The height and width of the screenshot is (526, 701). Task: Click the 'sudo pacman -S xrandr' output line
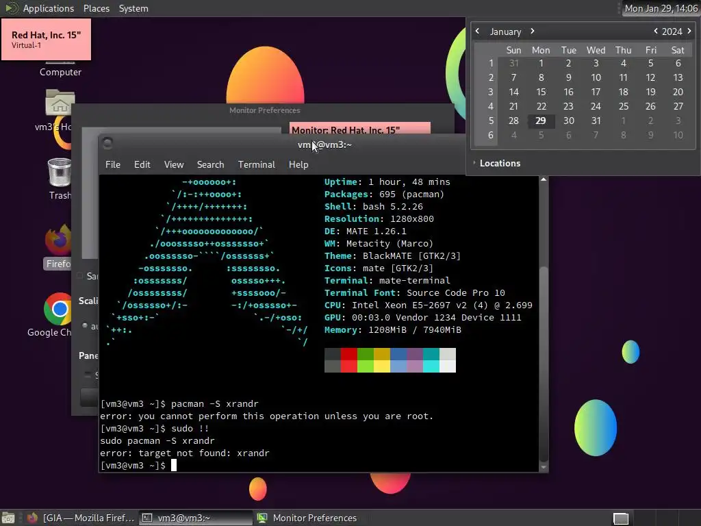coord(157,440)
